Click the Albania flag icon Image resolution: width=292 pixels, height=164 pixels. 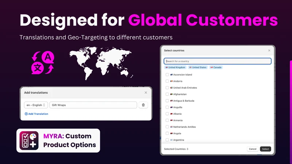(x=171, y=114)
